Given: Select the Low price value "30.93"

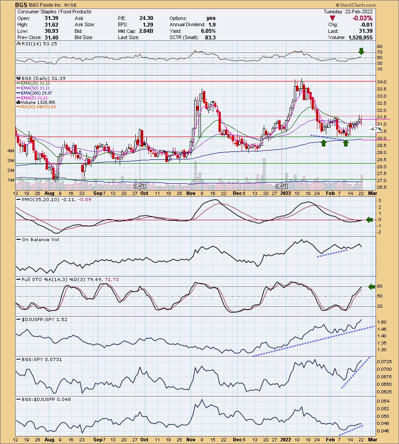Looking at the screenshot, I should pos(51,31).
